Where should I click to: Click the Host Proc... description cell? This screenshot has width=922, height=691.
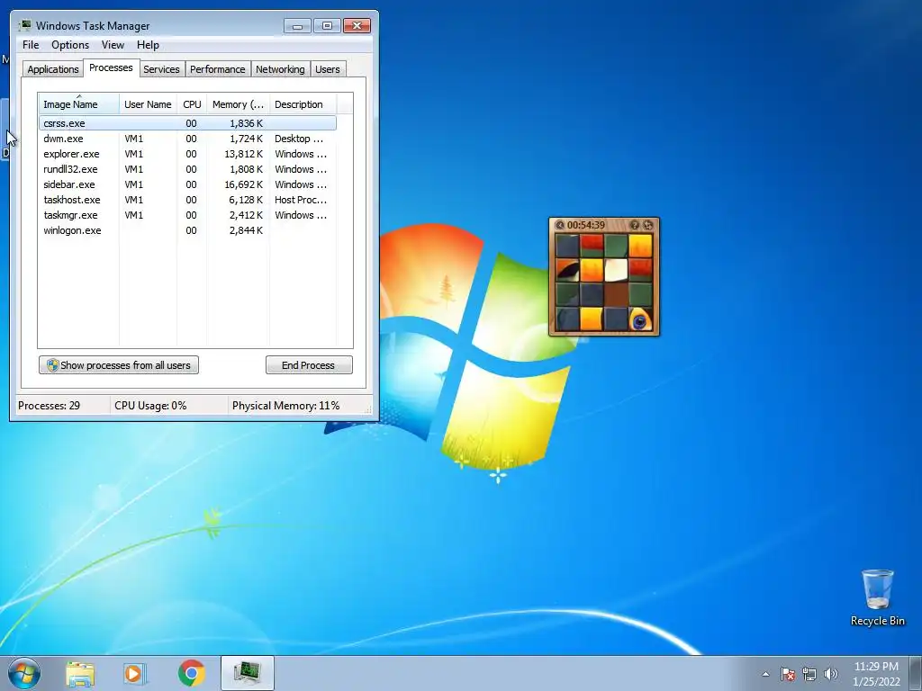(301, 200)
